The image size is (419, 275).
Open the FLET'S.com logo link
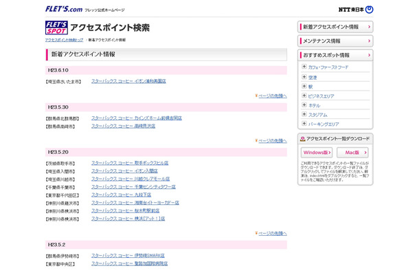click(64, 9)
